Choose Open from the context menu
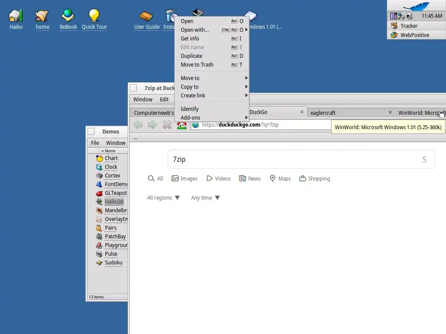Screen dimensions: 446x334 [212, 21]
